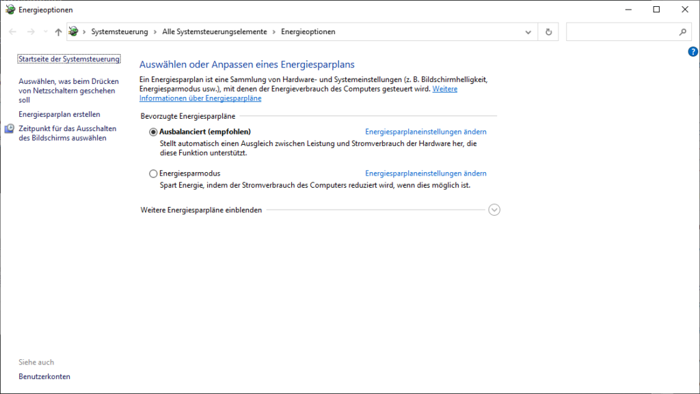
Task: Click the Alle Systemsteuerungselemente breadcrumb
Action: click(x=215, y=31)
